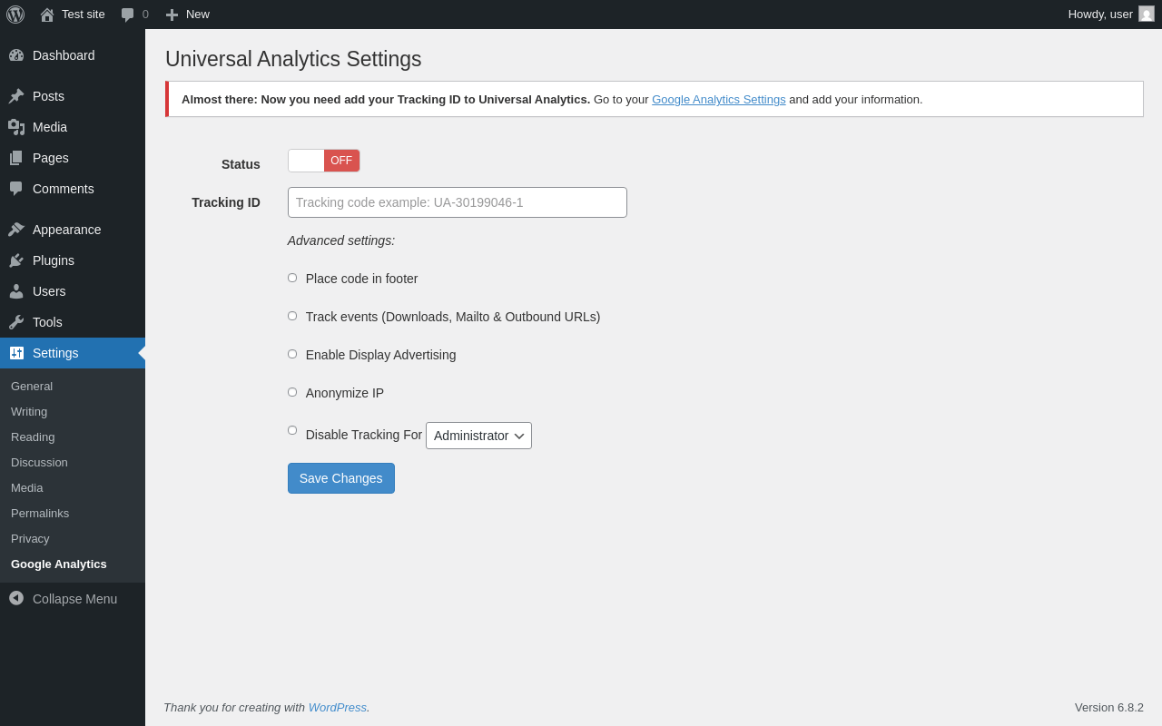Click the Dashboard gauge icon

tap(16, 55)
